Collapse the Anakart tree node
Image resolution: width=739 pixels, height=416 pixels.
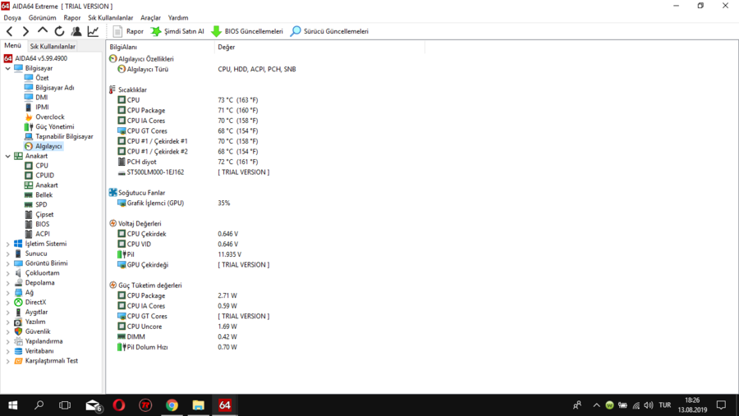point(7,156)
